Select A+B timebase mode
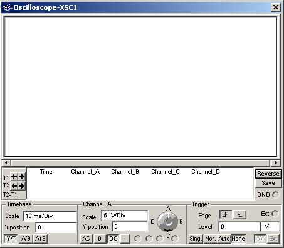 (40, 239)
